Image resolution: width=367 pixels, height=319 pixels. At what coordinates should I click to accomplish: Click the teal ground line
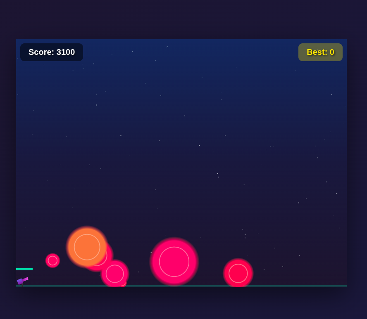click(x=186, y=285)
